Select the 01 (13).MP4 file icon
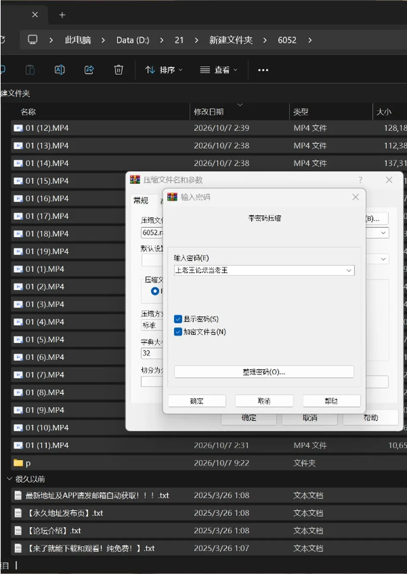Image resolution: width=407 pixels, height=574 pixels. (18, 146)
